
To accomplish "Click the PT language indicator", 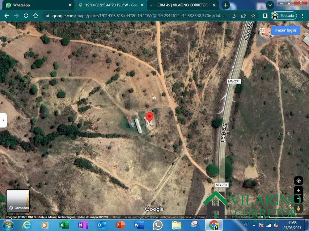I will point(246,224).
